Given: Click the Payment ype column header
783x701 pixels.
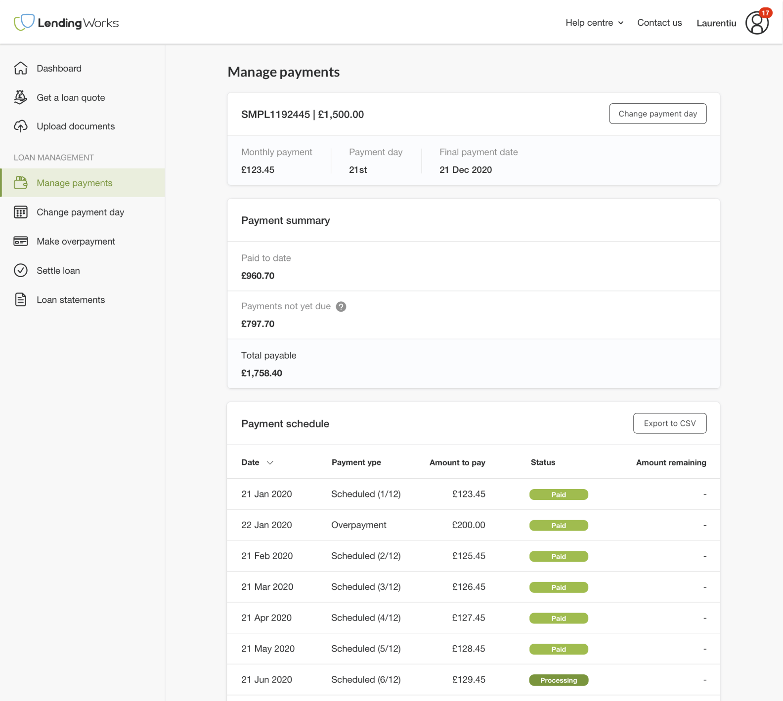Looking at the screenshot, I should [356, 462].
